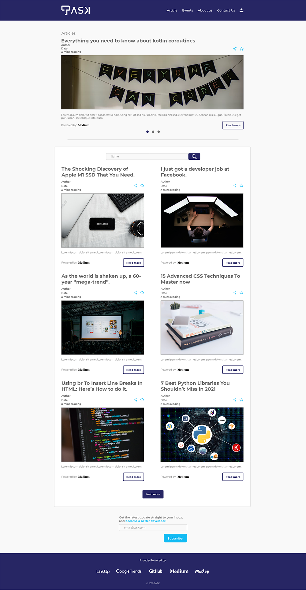This screenshot has height=590, width=306.
Task: Open the Python libraries article thumbnail
Action: click(x=202, y=435)
